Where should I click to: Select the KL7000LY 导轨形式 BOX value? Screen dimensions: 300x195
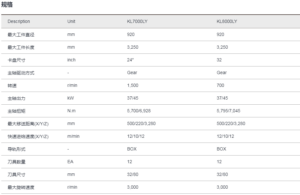(132, 149)
